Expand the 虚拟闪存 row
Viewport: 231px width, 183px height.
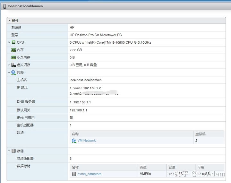pos(9,65)
